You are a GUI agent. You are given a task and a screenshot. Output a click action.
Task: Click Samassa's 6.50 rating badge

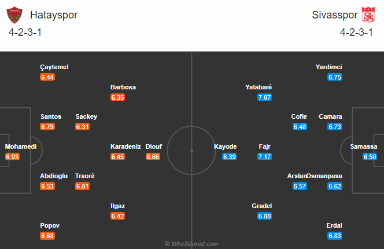coord(370,157)
